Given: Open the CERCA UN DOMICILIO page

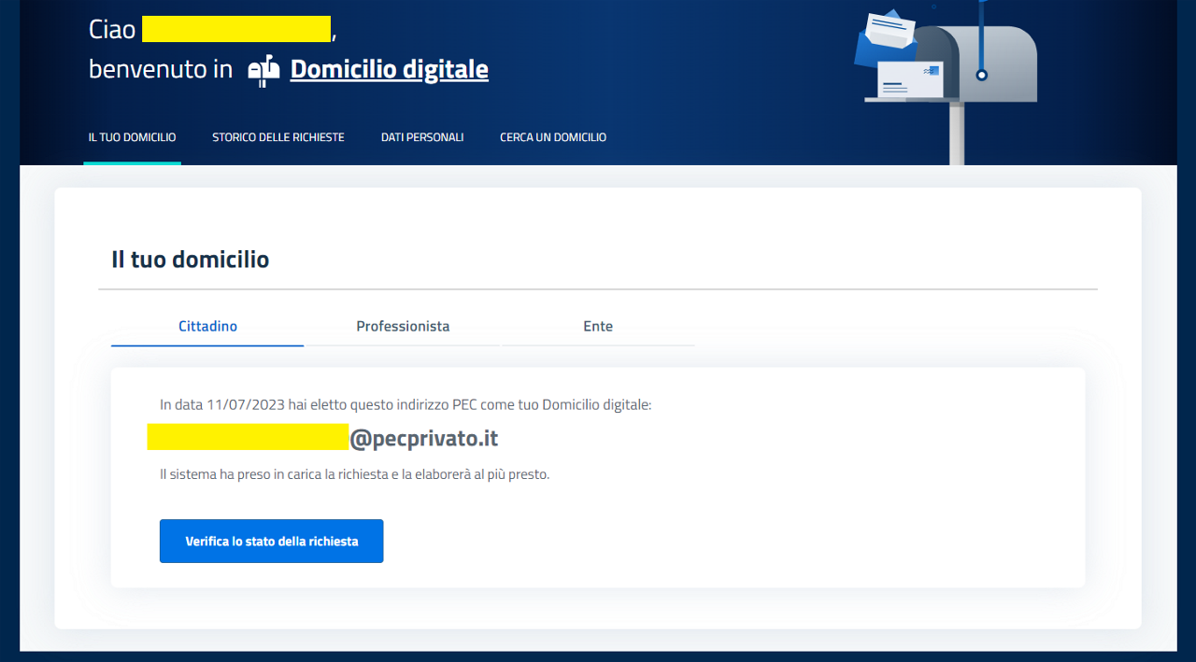Looking at the screenshot, I should pyautogui.click(x=552, y=137).
